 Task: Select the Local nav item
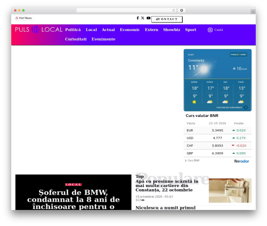[91, 30]
